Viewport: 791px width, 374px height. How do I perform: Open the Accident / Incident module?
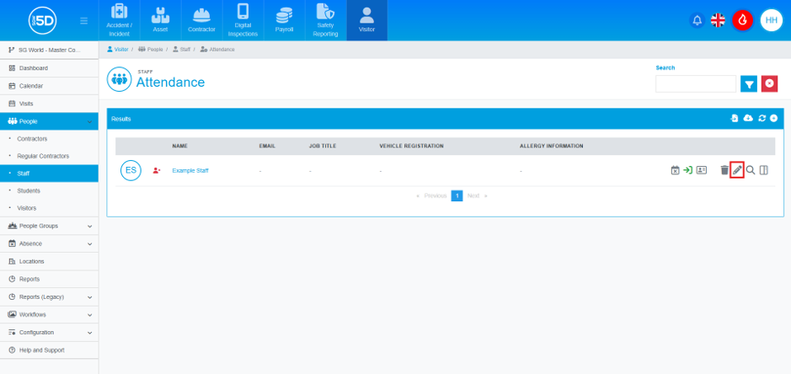pyautogui.click(x=119, y=20)
